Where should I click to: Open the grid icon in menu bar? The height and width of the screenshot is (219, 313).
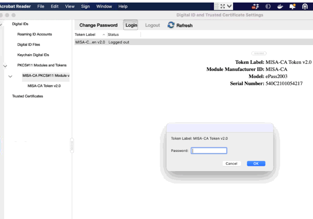[x=217, y=6]
